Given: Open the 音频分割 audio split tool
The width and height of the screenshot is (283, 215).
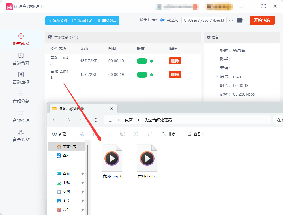Looking at the screenshot, I should point(21,97).
